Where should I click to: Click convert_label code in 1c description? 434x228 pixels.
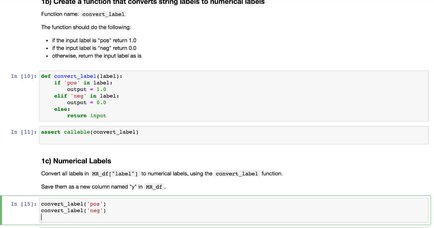237,173
